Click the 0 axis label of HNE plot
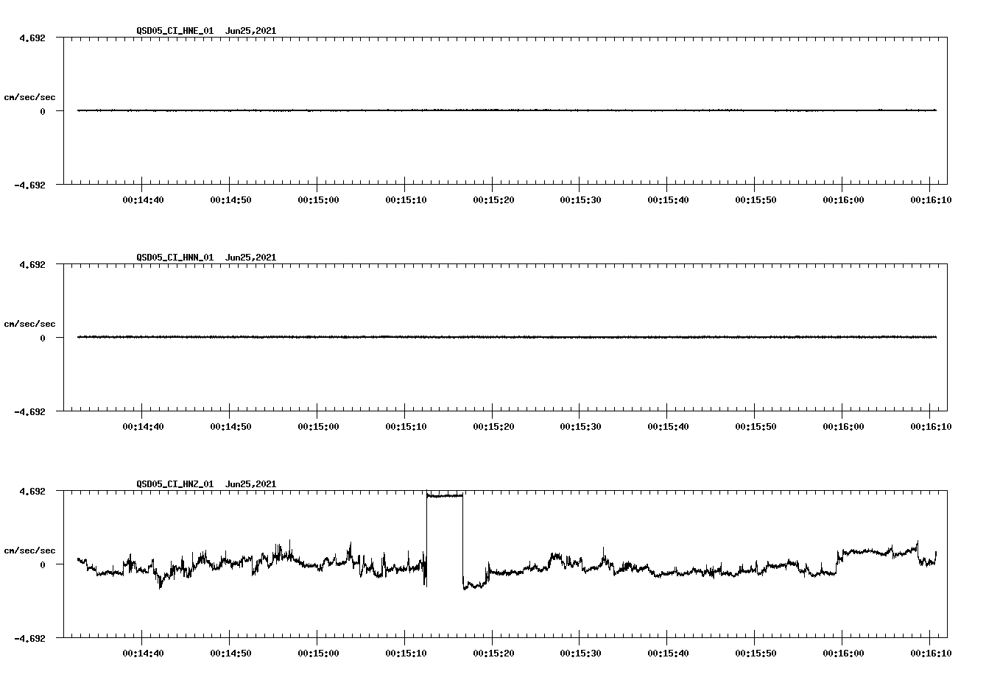 click(43, 111)
